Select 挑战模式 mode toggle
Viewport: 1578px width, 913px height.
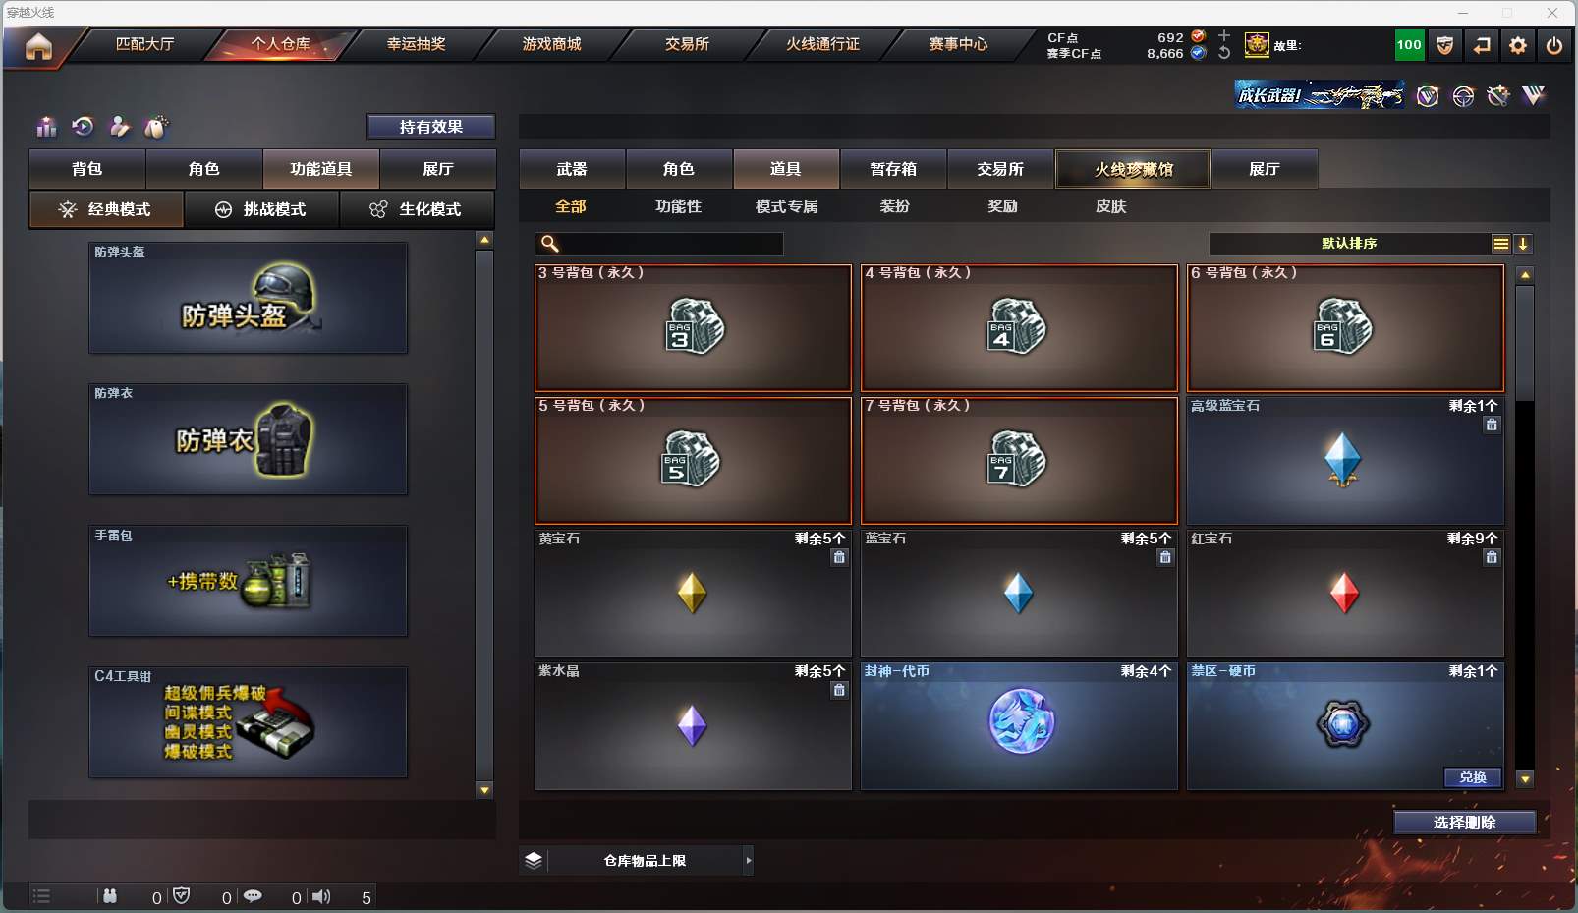click(261, 209)
